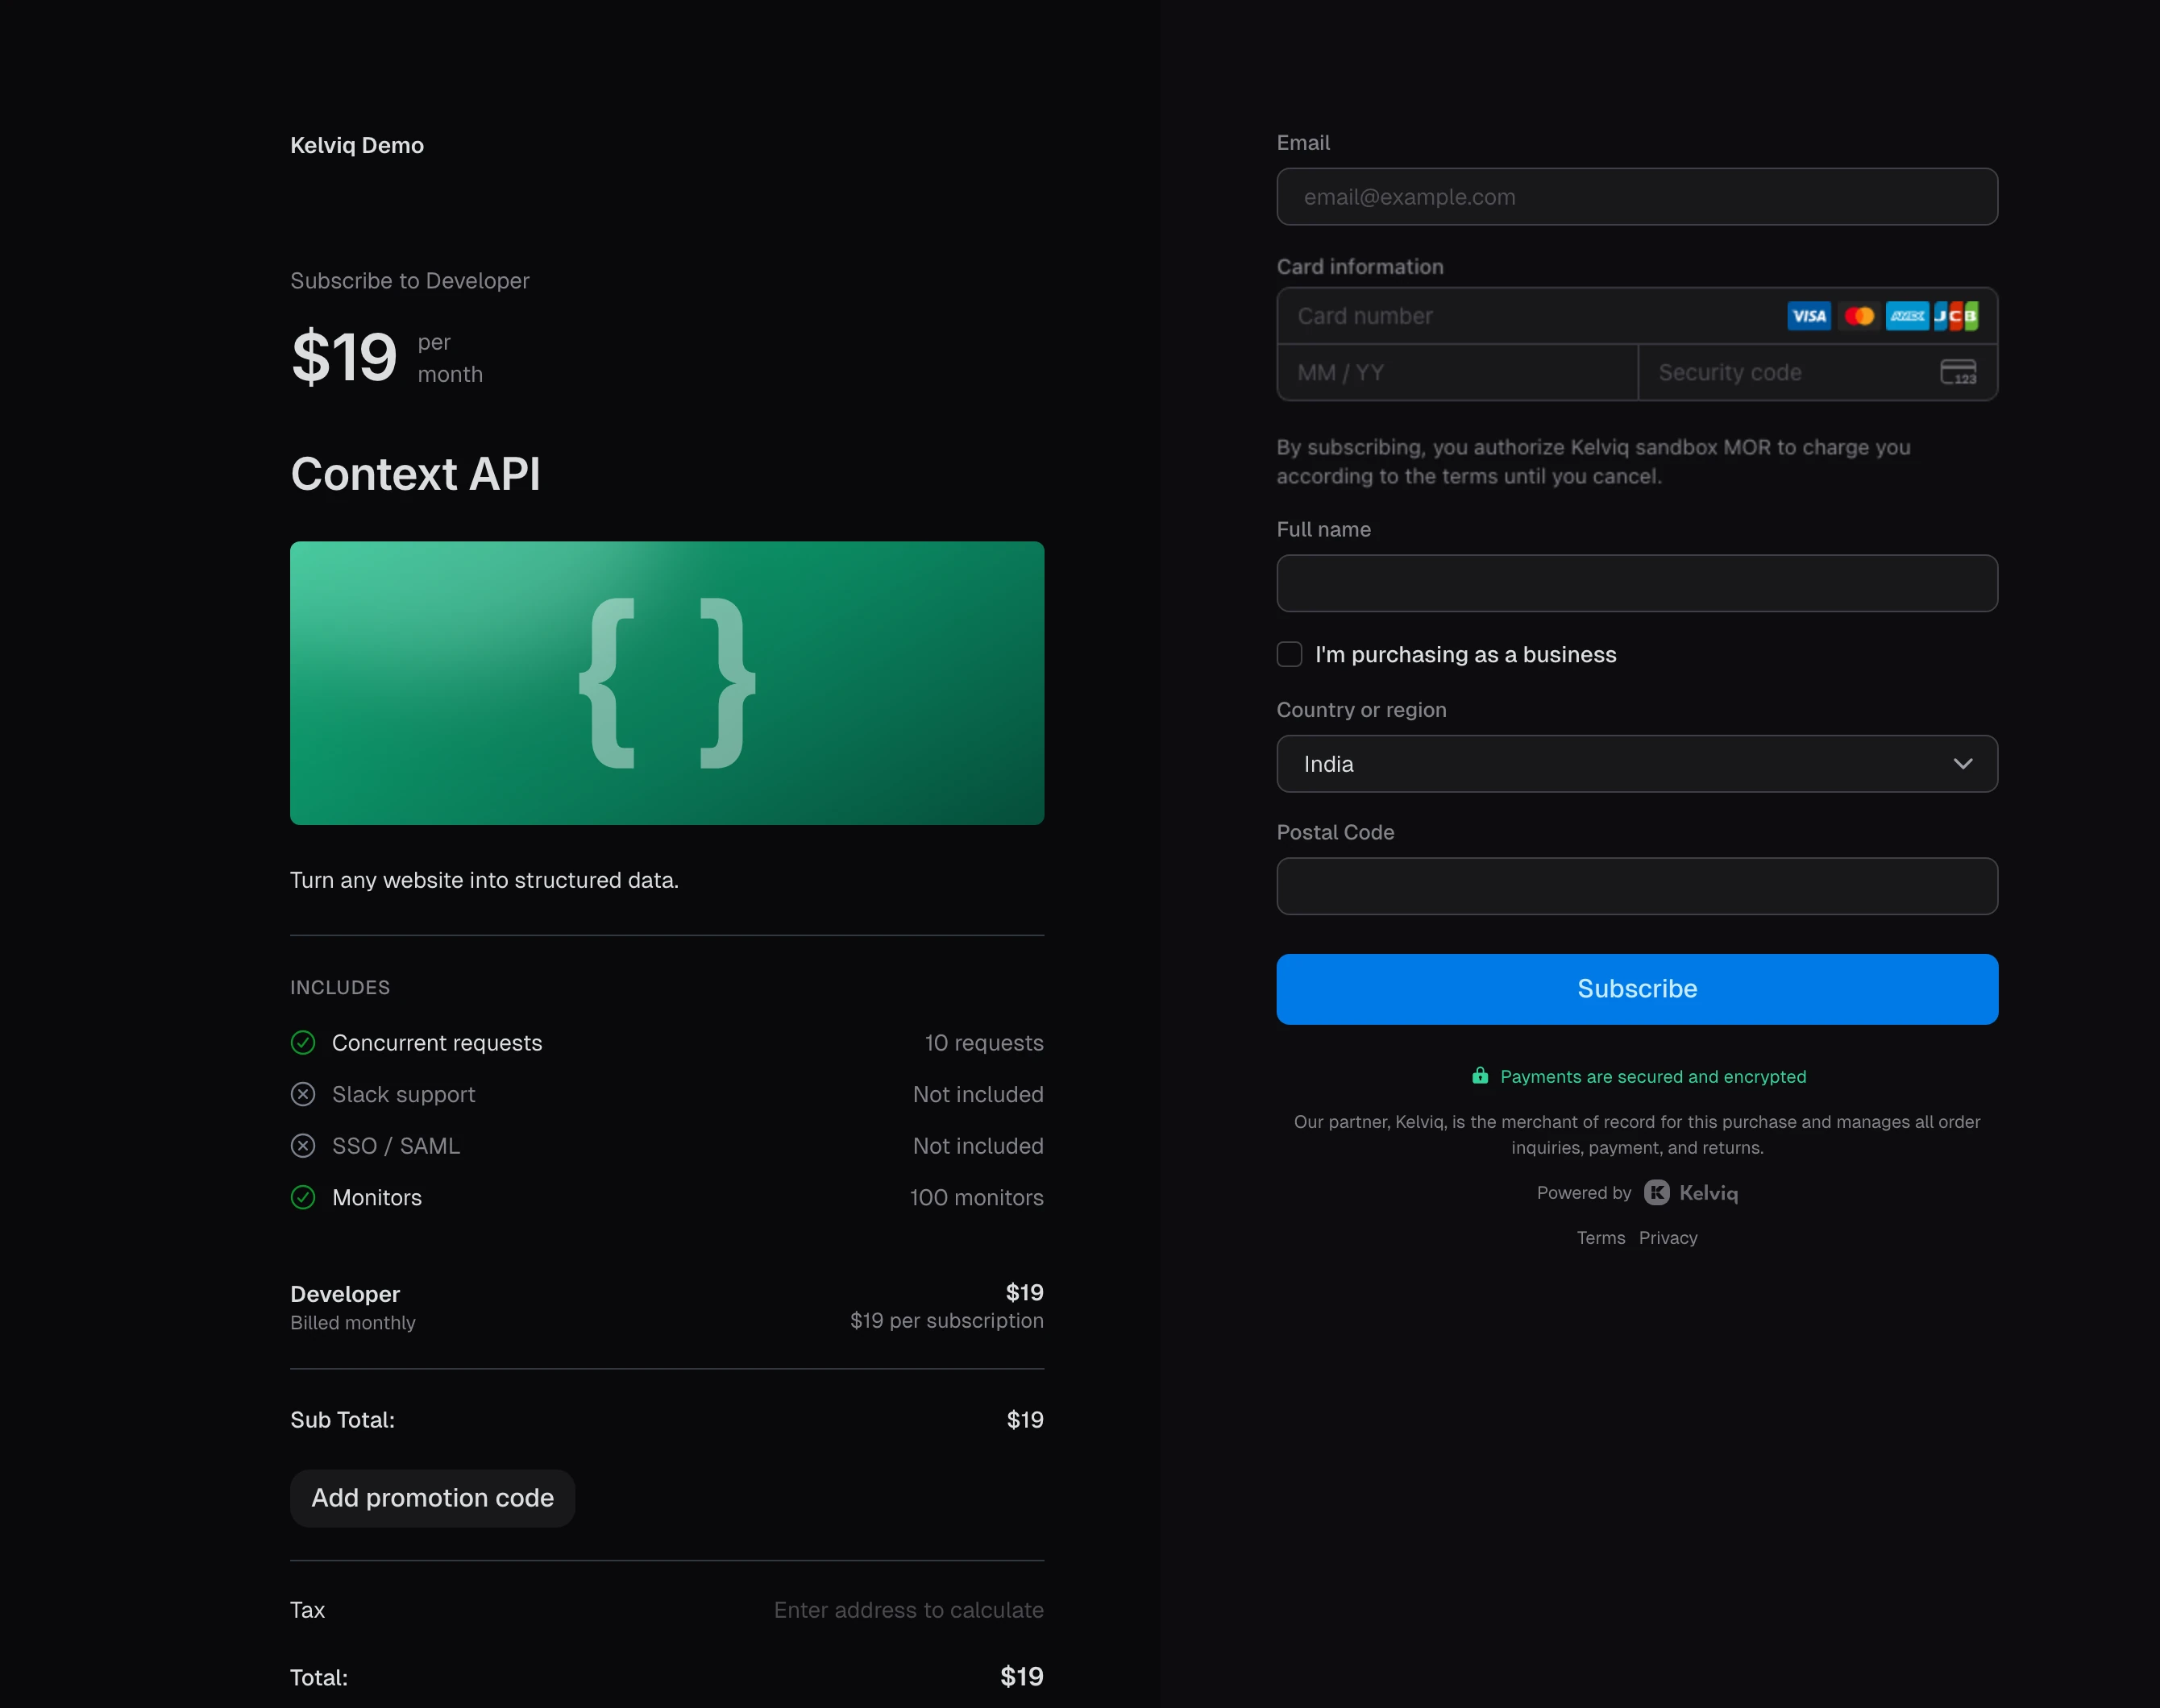
Task: Check I'm purchasing as a business
Action: pos(1290,655)
